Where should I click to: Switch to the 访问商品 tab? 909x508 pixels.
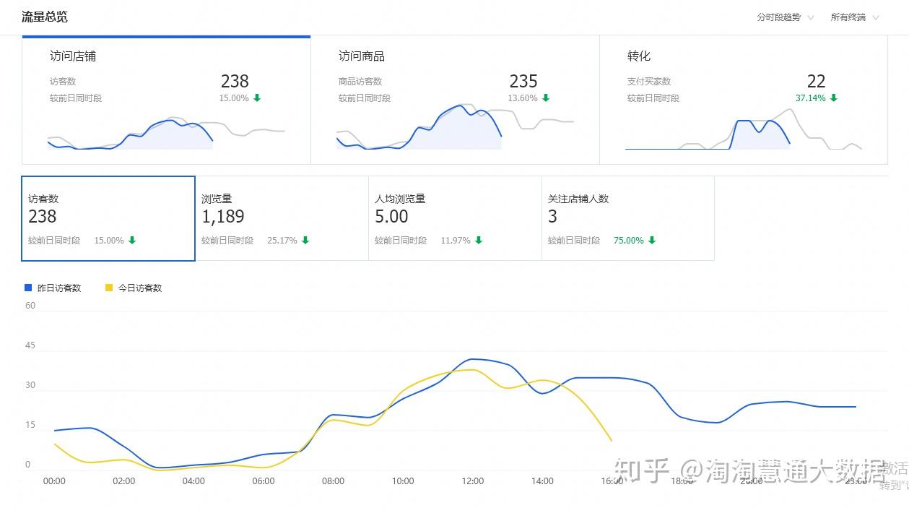click(x=455, y=100)
